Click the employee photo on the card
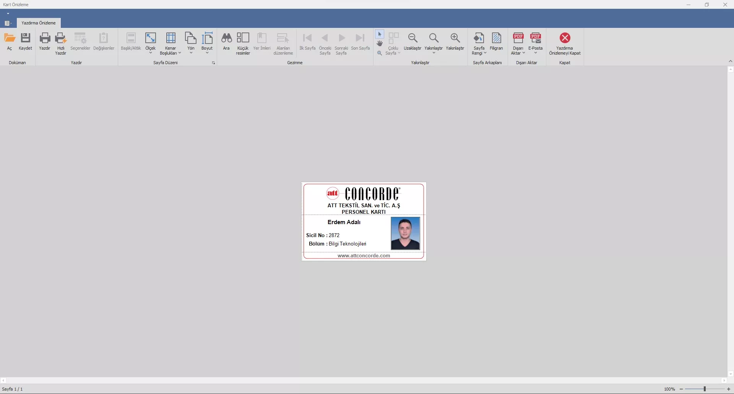Screen dimensions: 734x394 click(405, 233)
